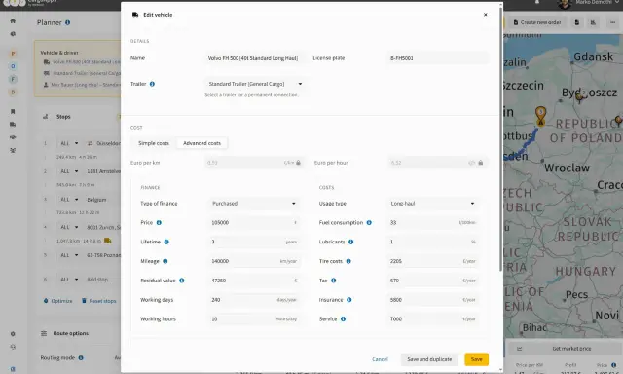Click the bookmark icon in left sidebar
The height and width of the screenshot is (374, 623).
click(13, 111)
